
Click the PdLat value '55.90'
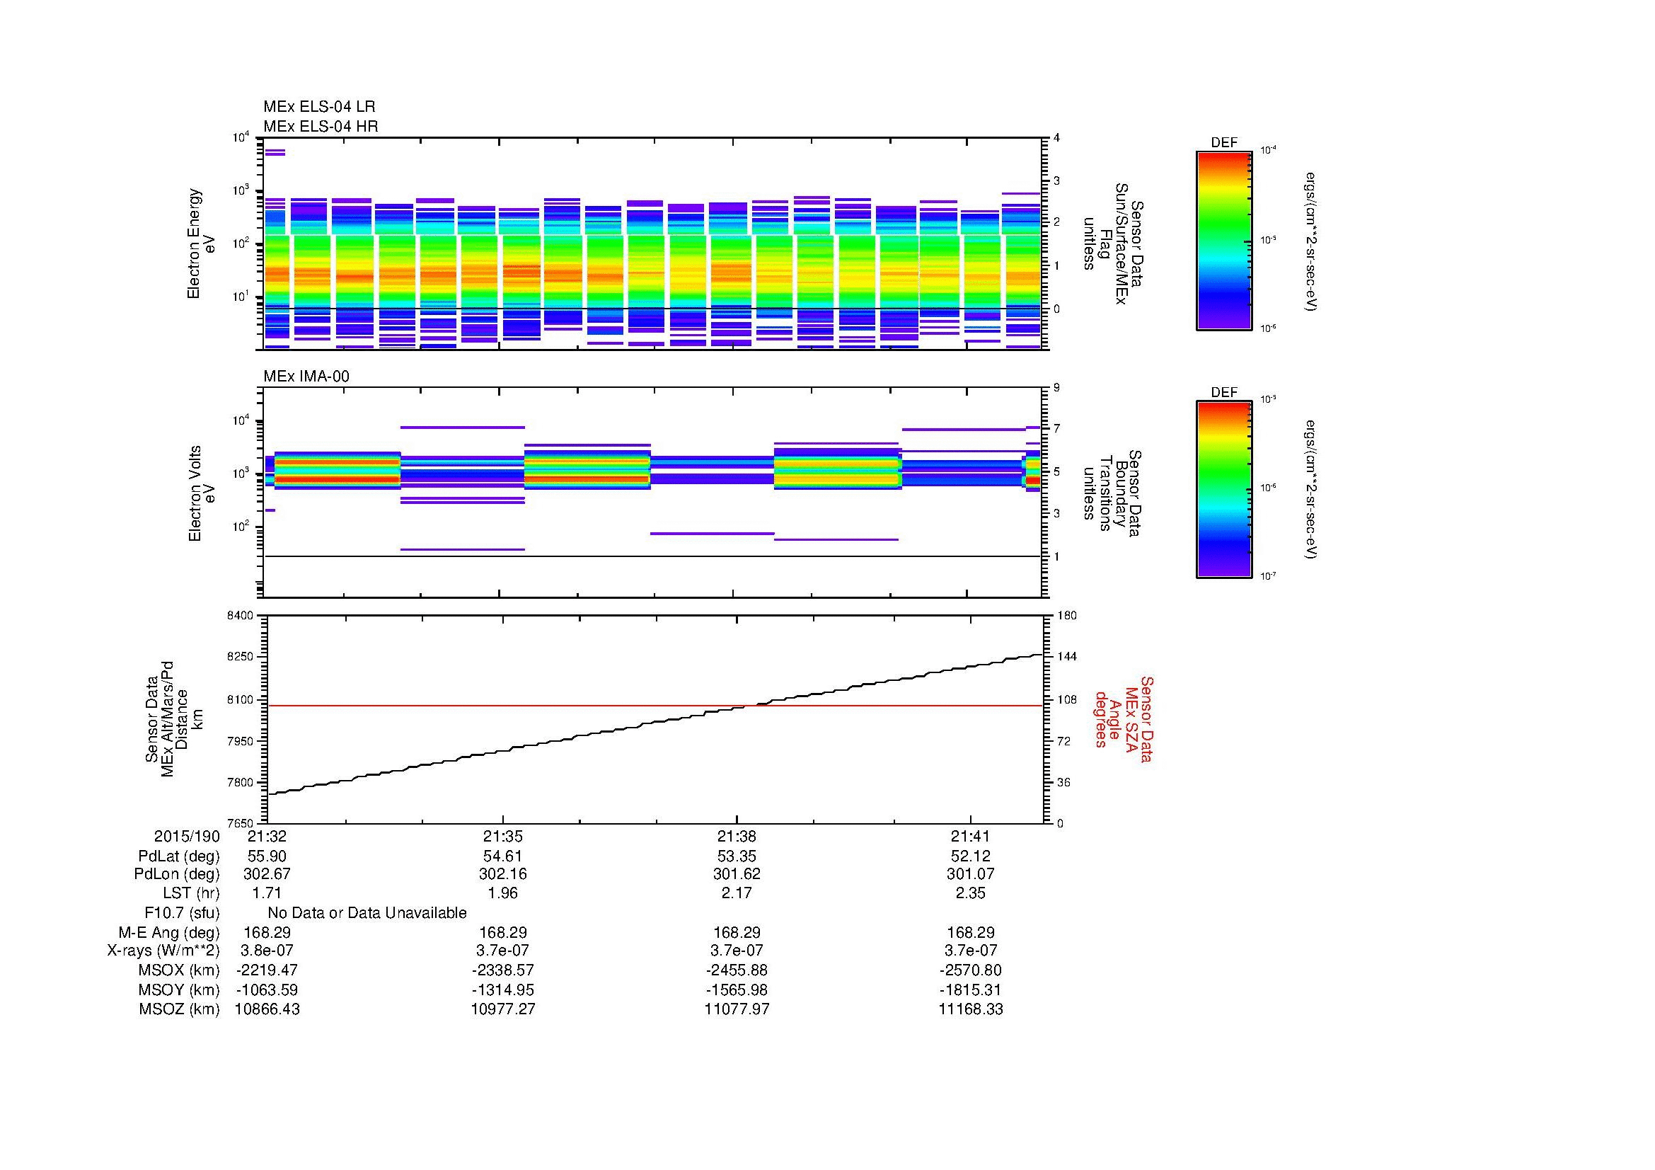pos(267,856)
